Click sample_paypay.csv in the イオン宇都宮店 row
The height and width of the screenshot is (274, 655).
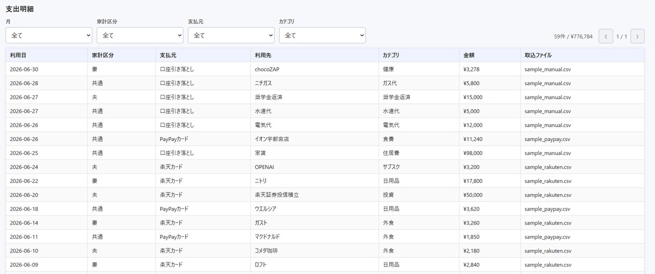[x=547, y=139]
